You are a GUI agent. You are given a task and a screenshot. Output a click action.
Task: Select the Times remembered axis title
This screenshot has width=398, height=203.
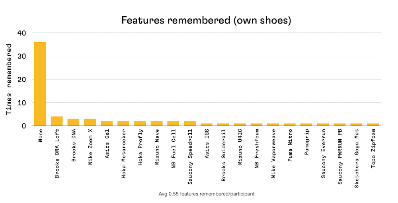pos(9,79)
